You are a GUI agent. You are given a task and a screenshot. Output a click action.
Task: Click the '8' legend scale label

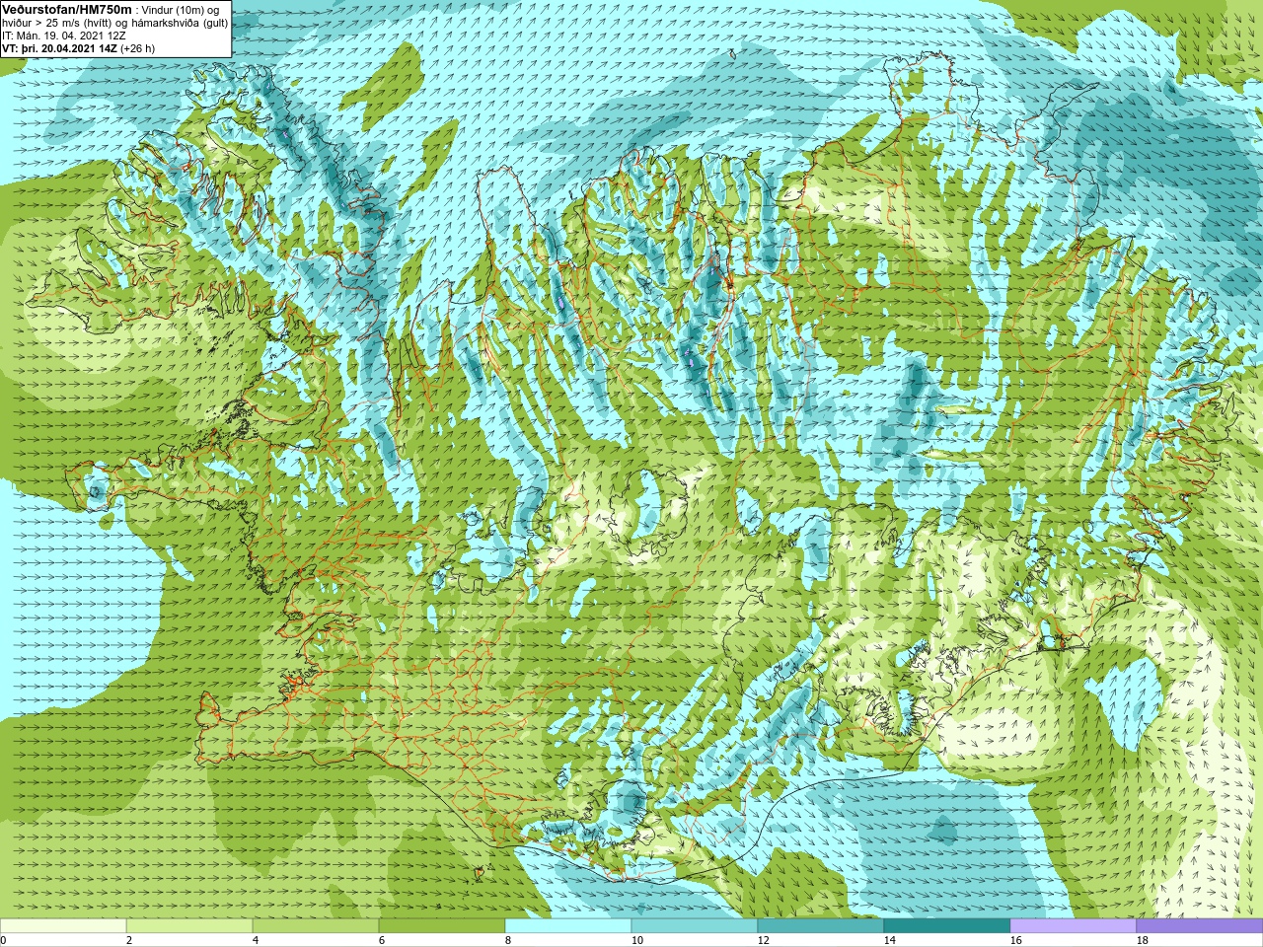508,940
